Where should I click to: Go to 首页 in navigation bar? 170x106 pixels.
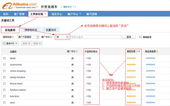[x=6, y=14]
